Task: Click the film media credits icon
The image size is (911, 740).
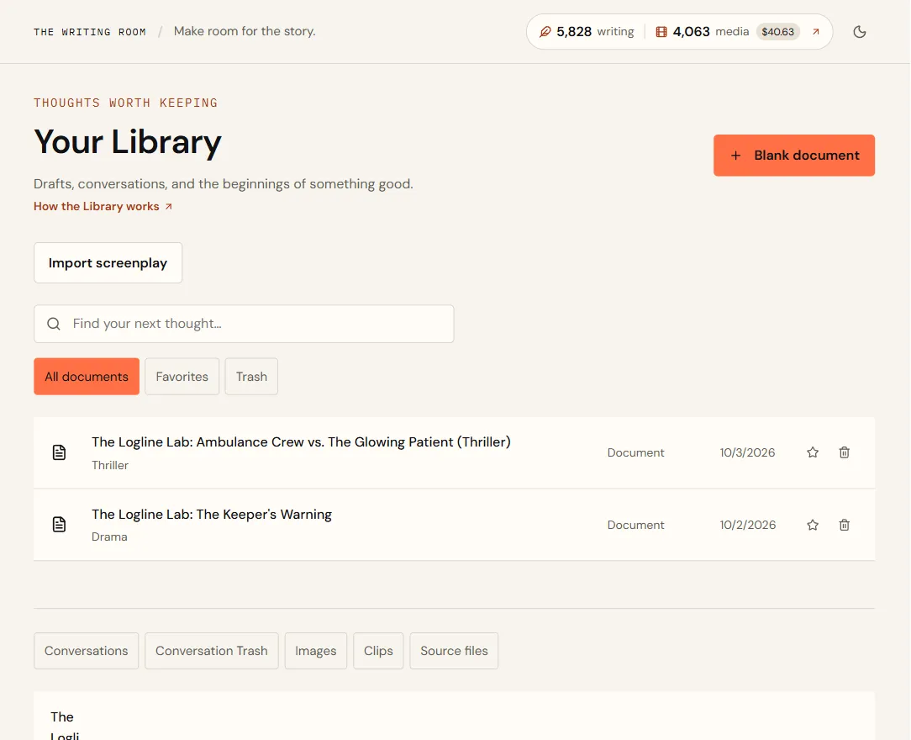Action: tap(661, 32)
